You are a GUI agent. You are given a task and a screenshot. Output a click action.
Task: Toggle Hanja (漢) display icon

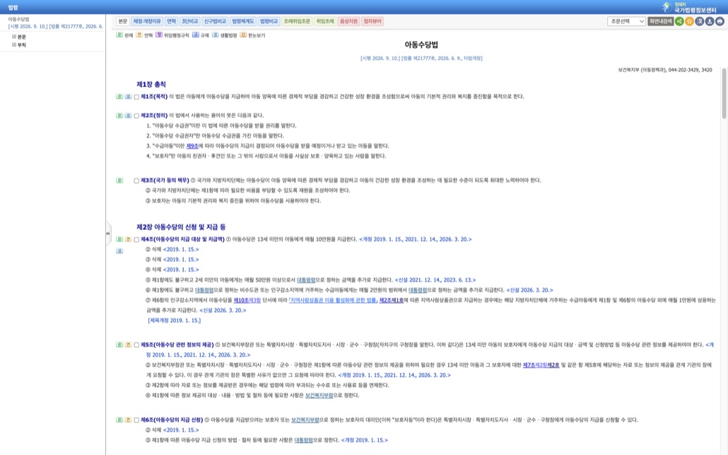(x=700, y=21)
